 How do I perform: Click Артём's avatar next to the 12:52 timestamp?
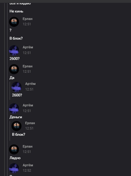tap(14, 168)
